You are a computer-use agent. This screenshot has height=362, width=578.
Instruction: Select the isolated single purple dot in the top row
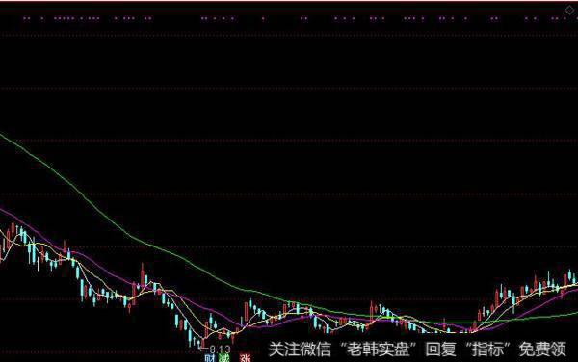[x=263, y=18]
